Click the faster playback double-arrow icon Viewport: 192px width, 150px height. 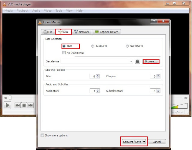point(186,98)
